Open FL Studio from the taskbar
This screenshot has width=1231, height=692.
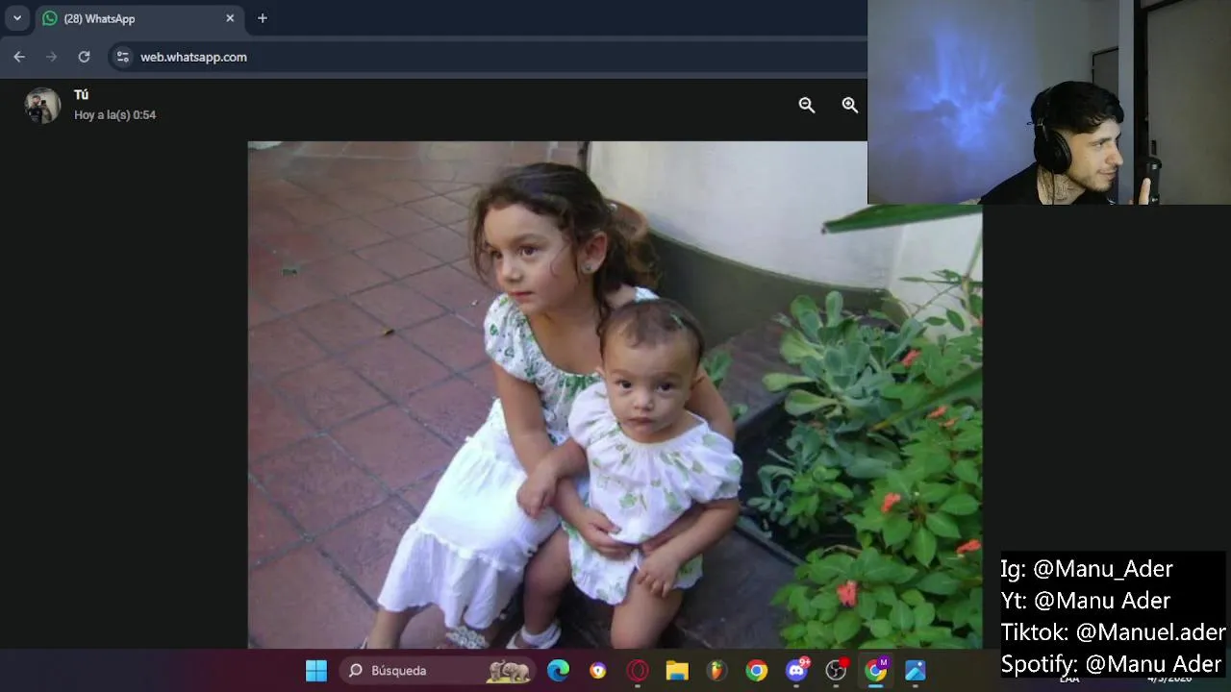716,671
